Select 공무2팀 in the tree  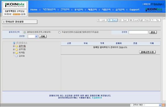[x=22, y=49]
